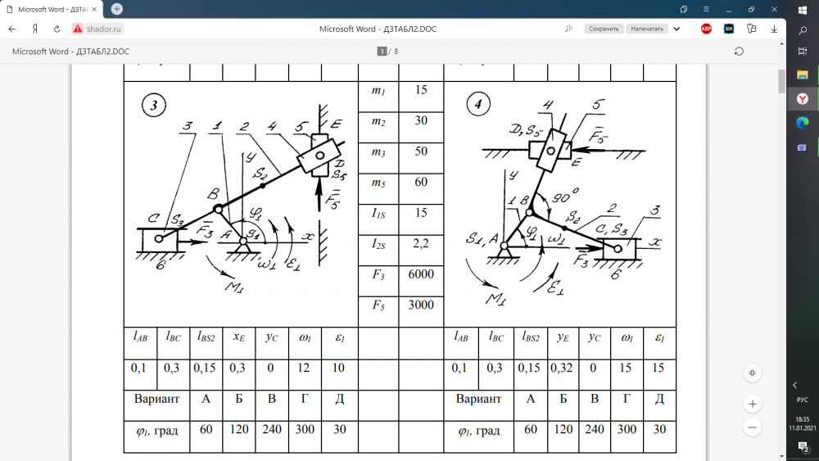
Task: Go back to previous page
Action: click(x=12, y=29)
